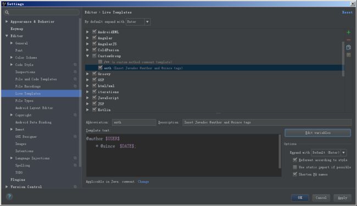Click project-level icon beside Copyright
The height and width of the screenshot is (206, 357).
click(75, 115)
